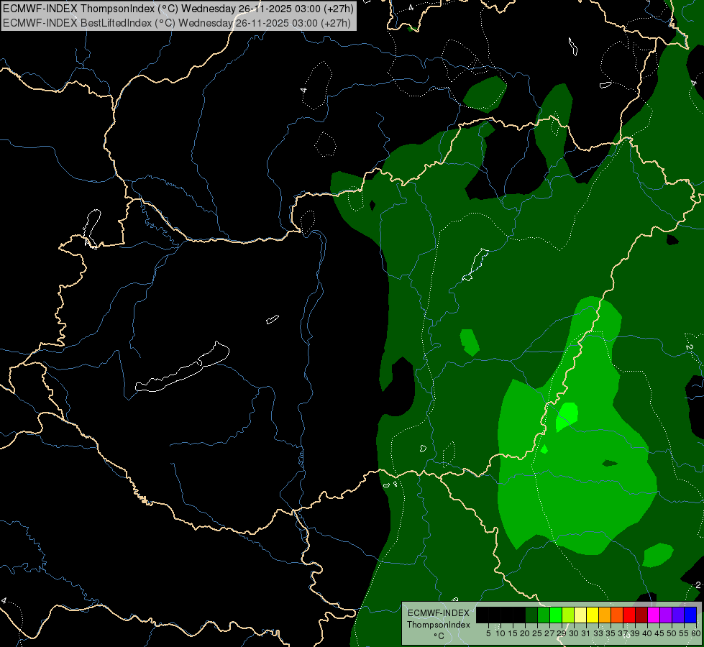Click the ECMWF-INDEX BestLiftedIndex title line
Image resolution: width=704 pixels, height=647 pixels.
point(177,23)
